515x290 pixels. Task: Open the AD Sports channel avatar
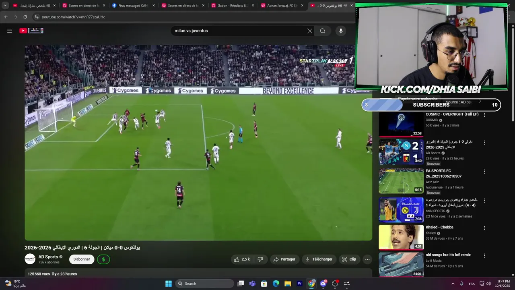coord(30,259)
